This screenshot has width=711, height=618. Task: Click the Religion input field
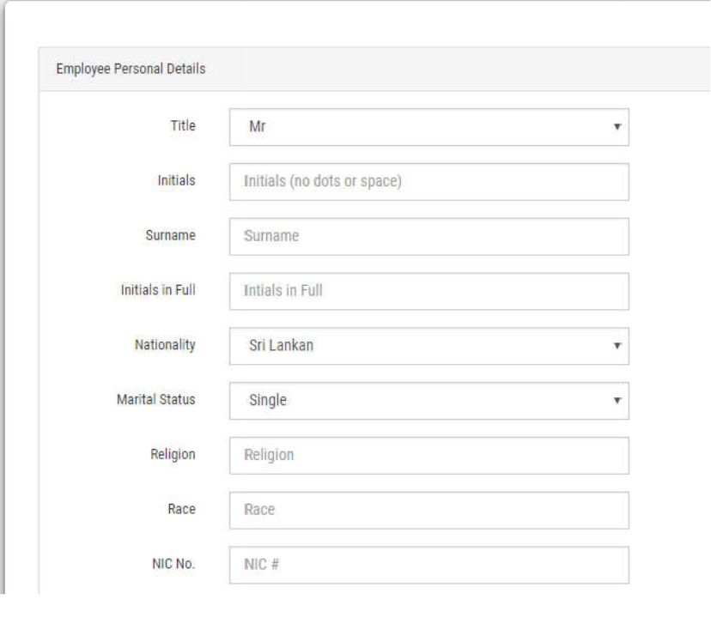428,456
